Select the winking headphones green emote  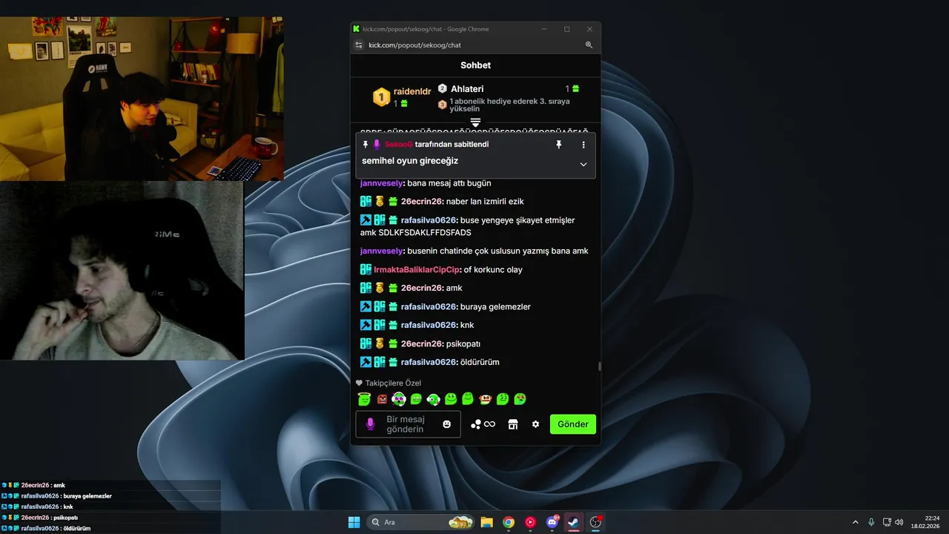click(434, 399)
